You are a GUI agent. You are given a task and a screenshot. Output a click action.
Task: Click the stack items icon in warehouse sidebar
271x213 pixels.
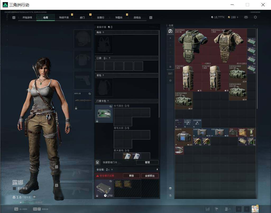[170, 188]
